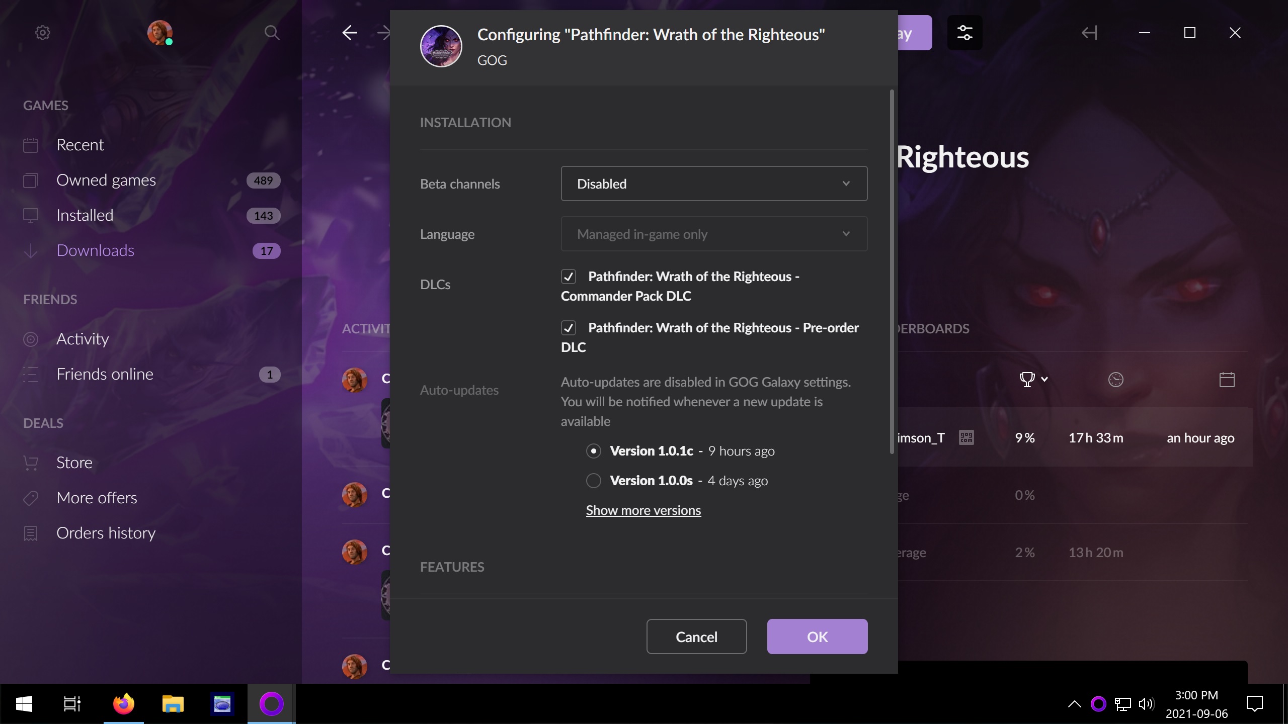Open game customization sliders button
Screen dimensions: 1288x724
pyautogui.click(x=964, y=33)
